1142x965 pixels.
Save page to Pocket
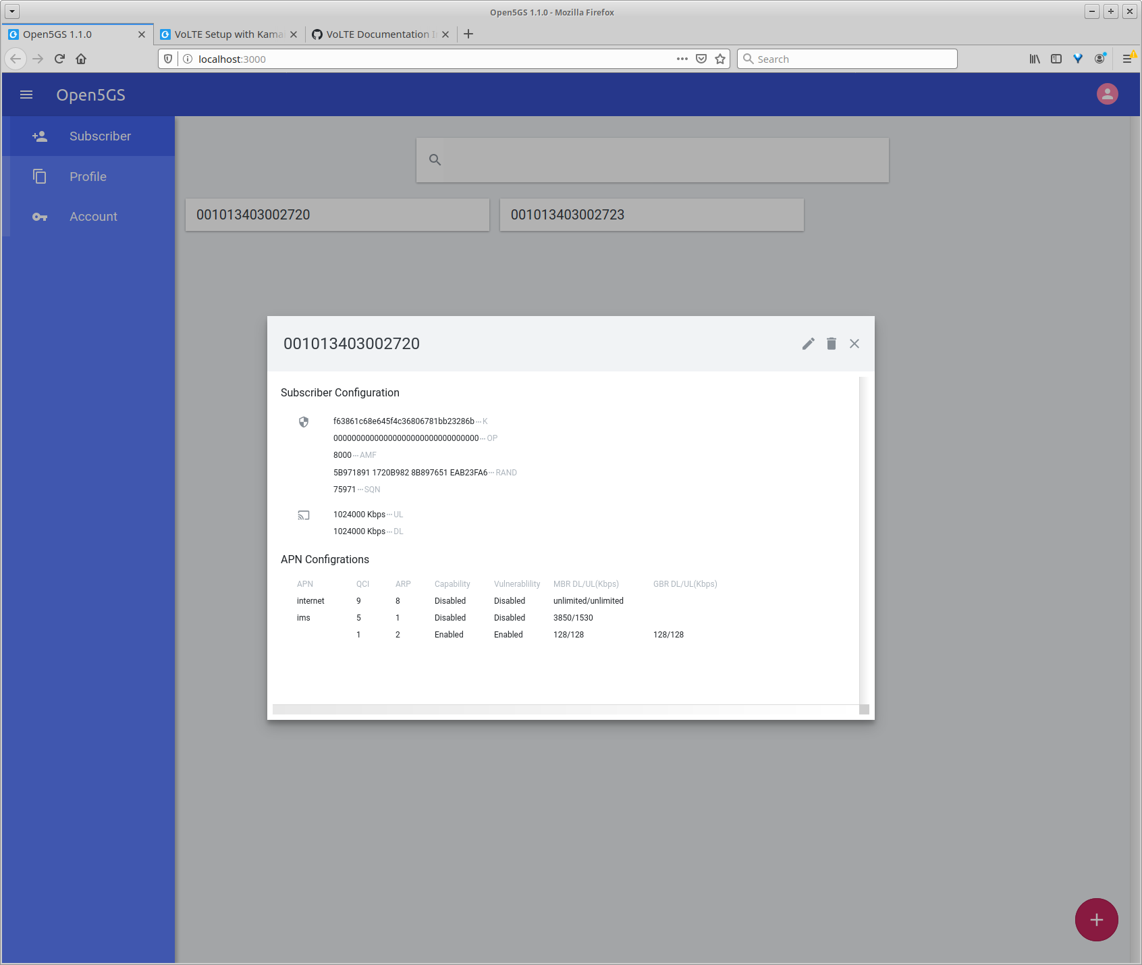click(x=701, y=59)
